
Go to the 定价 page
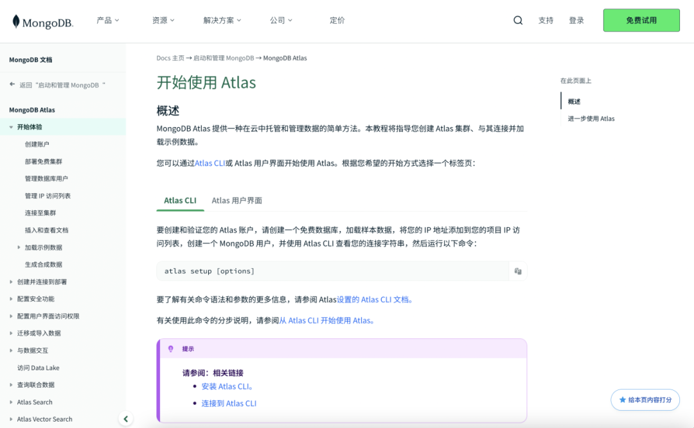point(337,21)
